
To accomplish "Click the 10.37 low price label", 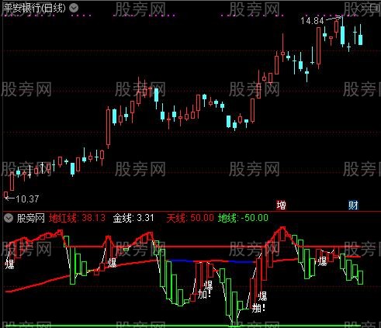I will coord(27,199).
